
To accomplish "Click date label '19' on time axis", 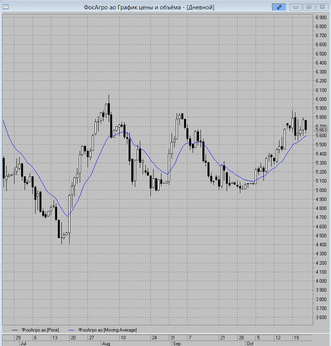I will point(296,338).
